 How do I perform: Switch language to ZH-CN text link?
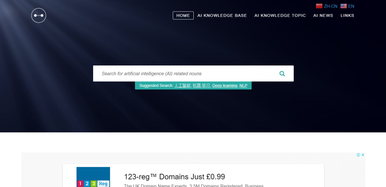[331, 6]
